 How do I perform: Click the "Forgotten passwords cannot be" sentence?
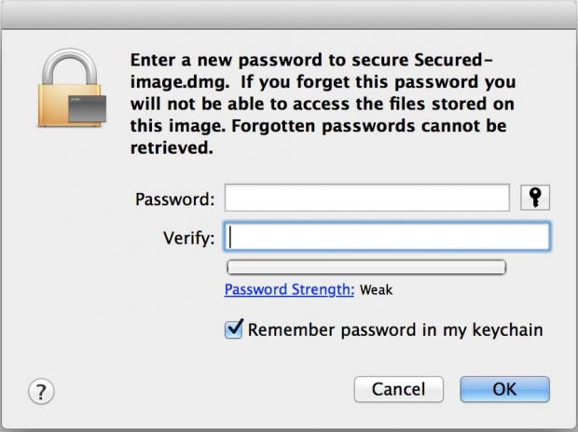[369, 126]
